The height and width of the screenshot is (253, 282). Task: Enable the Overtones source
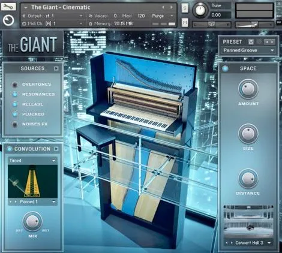click(15, 85)
